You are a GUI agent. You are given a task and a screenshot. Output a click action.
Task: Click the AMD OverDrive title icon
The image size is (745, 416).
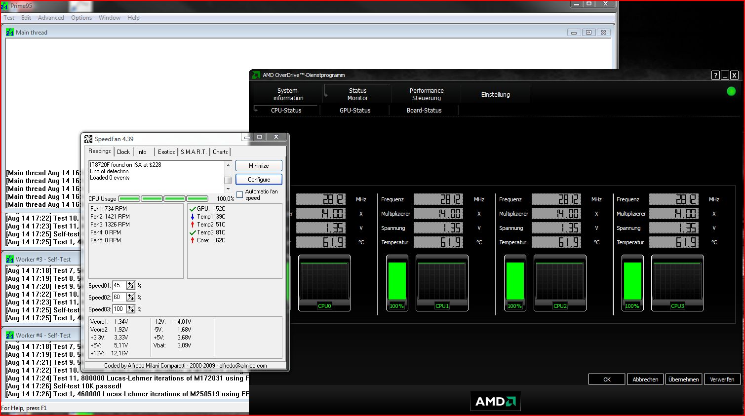pos(256,75)
